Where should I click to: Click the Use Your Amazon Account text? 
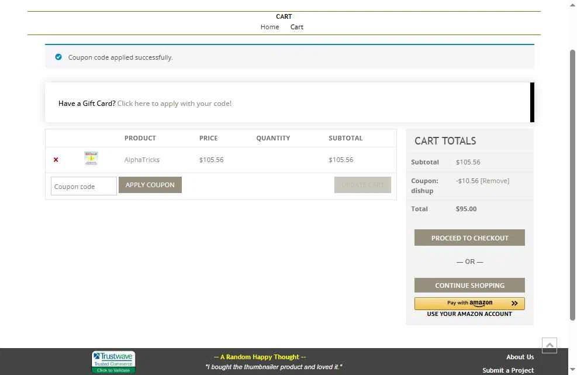[469, 314]
